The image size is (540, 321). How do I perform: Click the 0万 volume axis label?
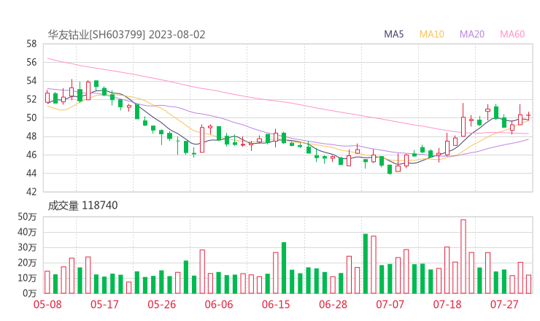pyautogui.click(x=29, y=293)
